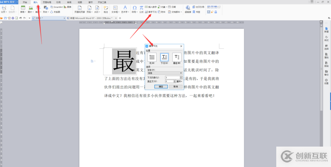Open 样式 styles in right sidebar

tap(327, 38)
